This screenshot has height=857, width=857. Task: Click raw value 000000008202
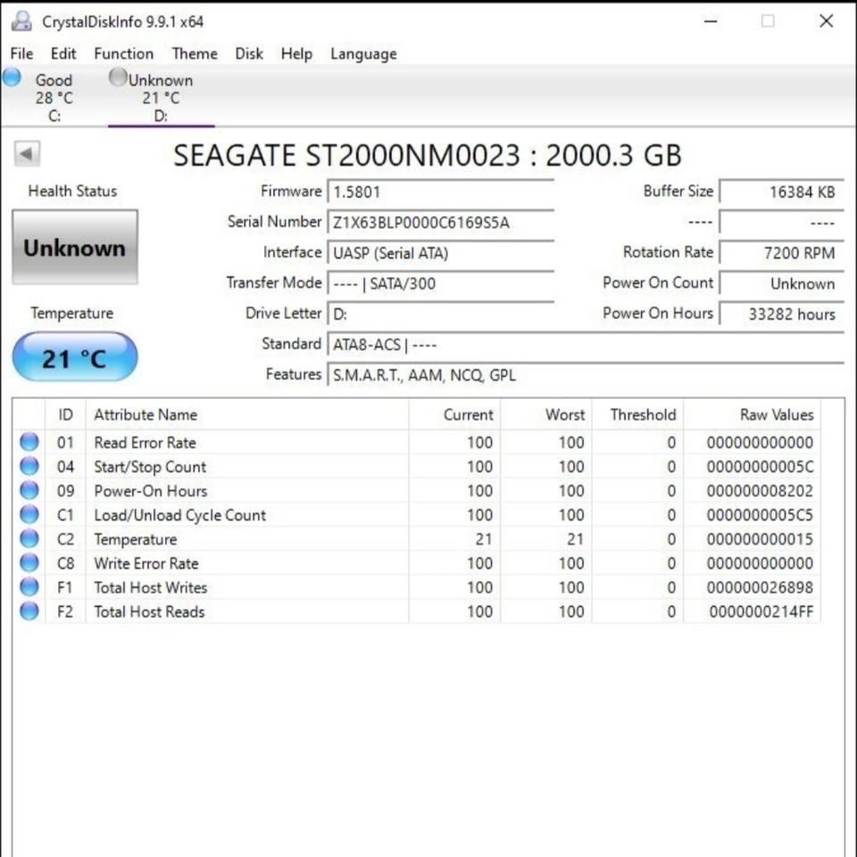pyautogui.click(x=760, y=490)
